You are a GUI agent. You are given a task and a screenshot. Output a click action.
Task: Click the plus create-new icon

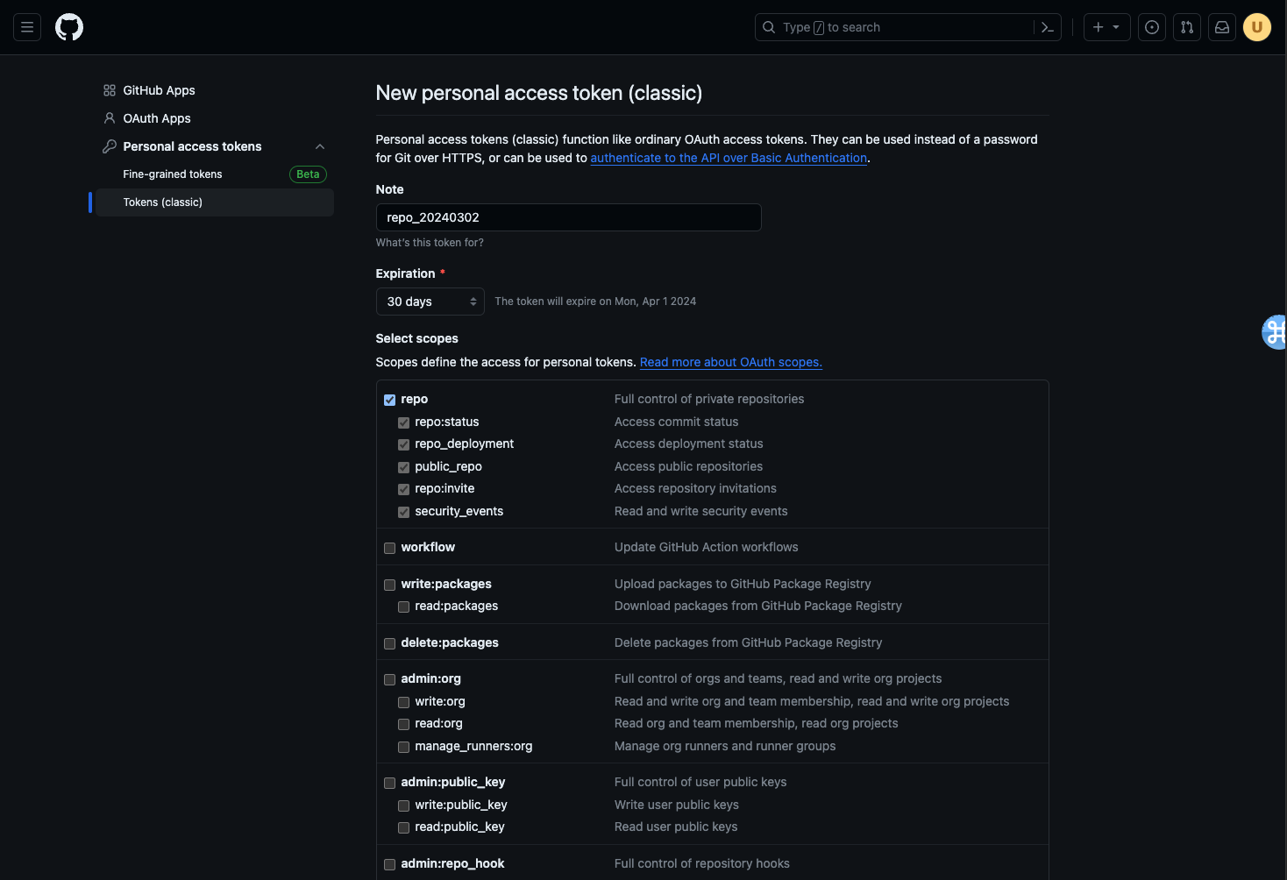pos(1098,27)
